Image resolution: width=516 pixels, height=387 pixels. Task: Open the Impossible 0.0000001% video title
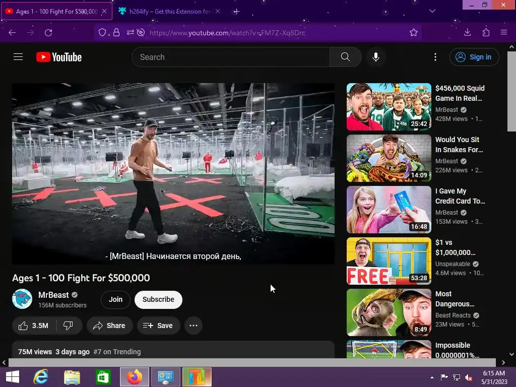pos(457,350)
